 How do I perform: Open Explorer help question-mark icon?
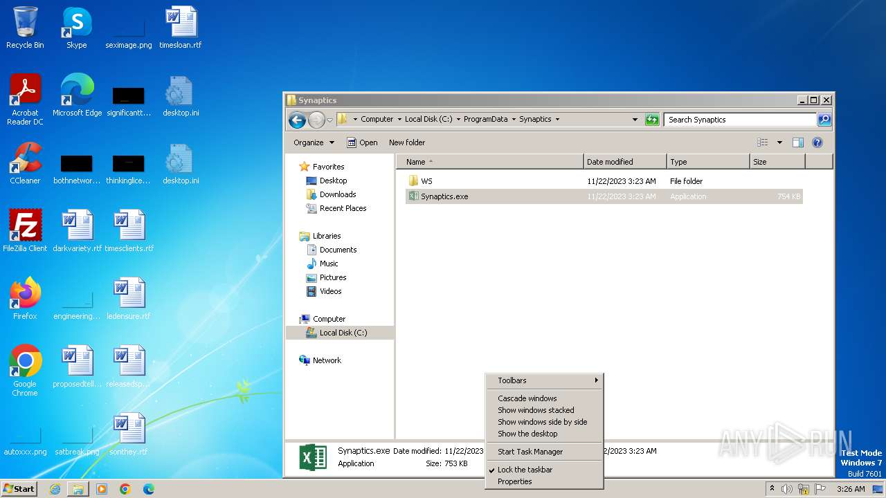(817, 142)
